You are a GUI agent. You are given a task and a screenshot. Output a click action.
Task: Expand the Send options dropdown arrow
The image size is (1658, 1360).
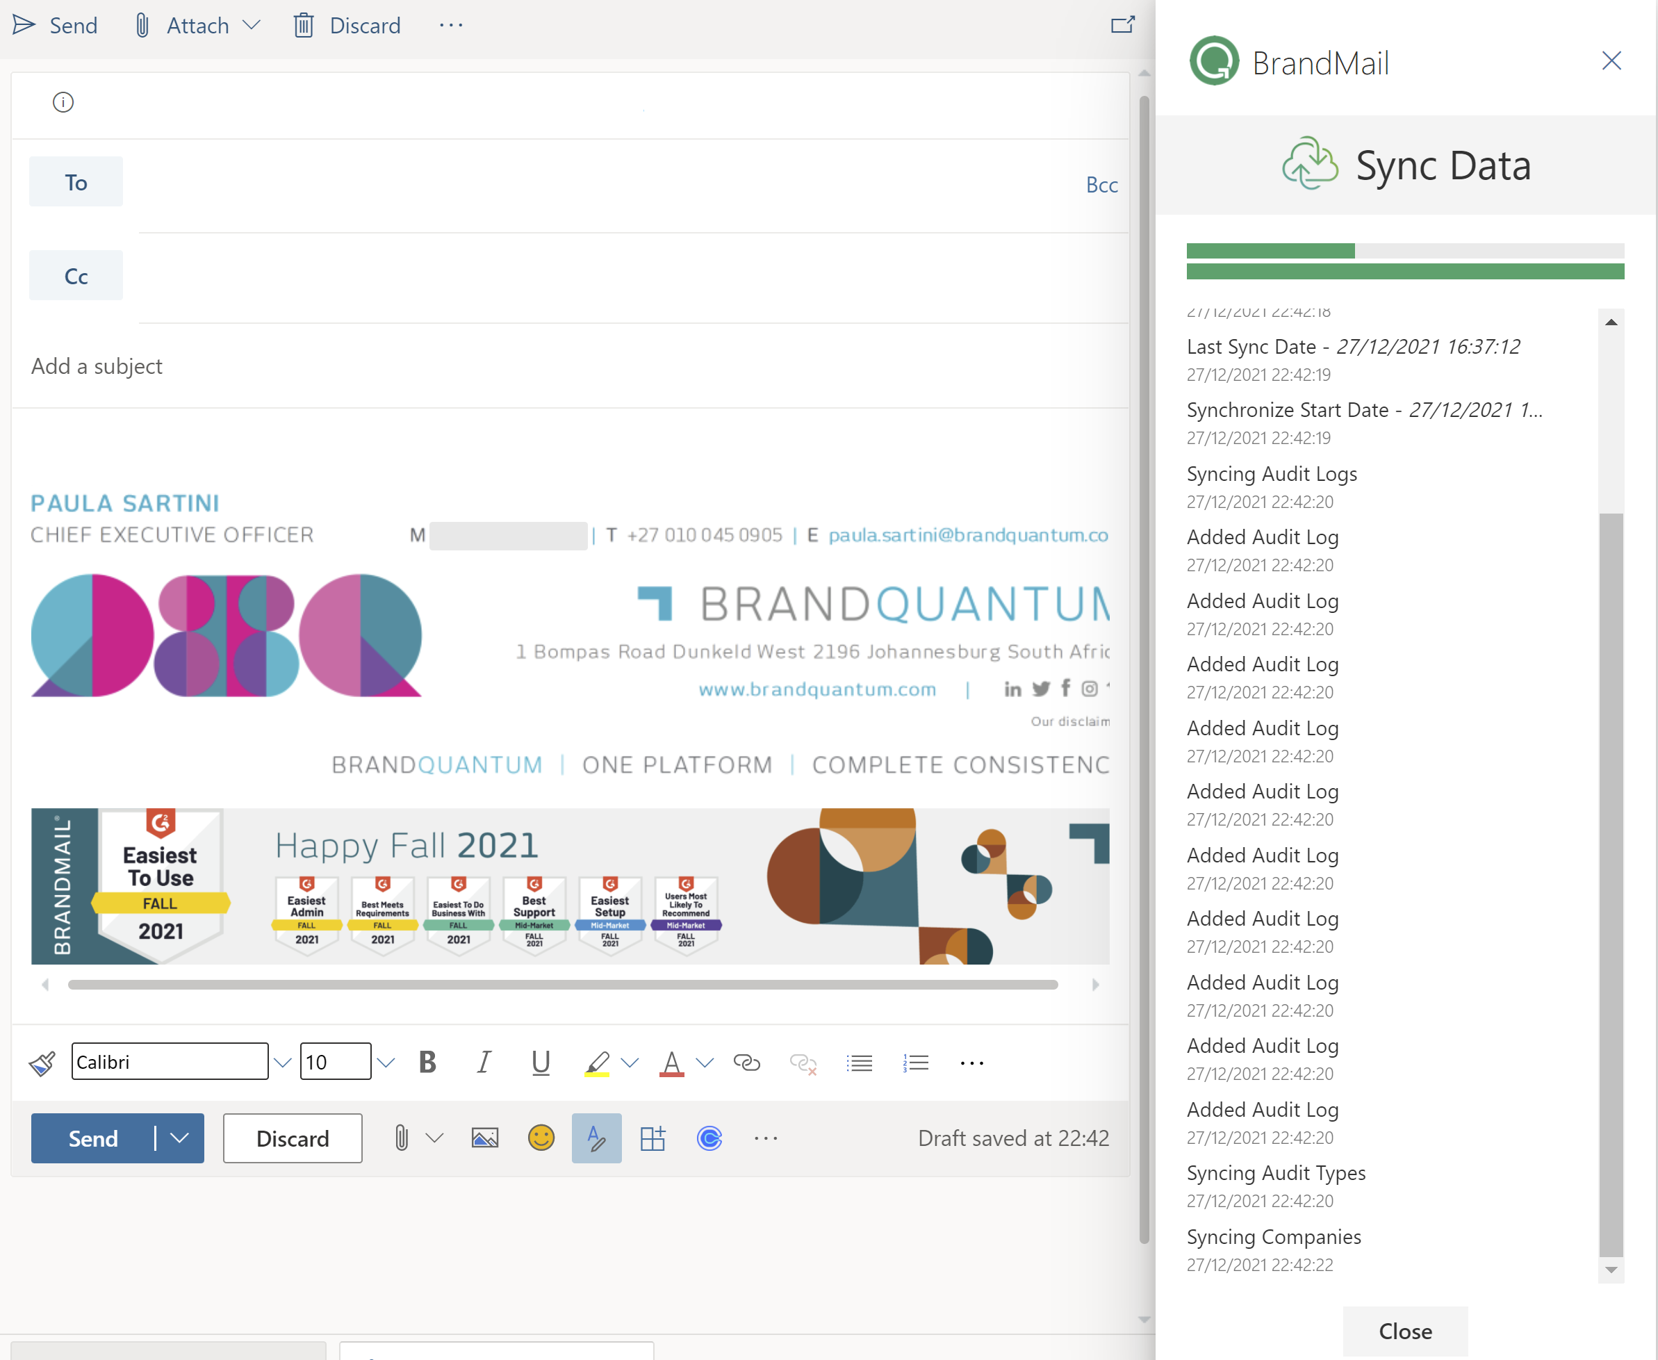coord(179,1138)
